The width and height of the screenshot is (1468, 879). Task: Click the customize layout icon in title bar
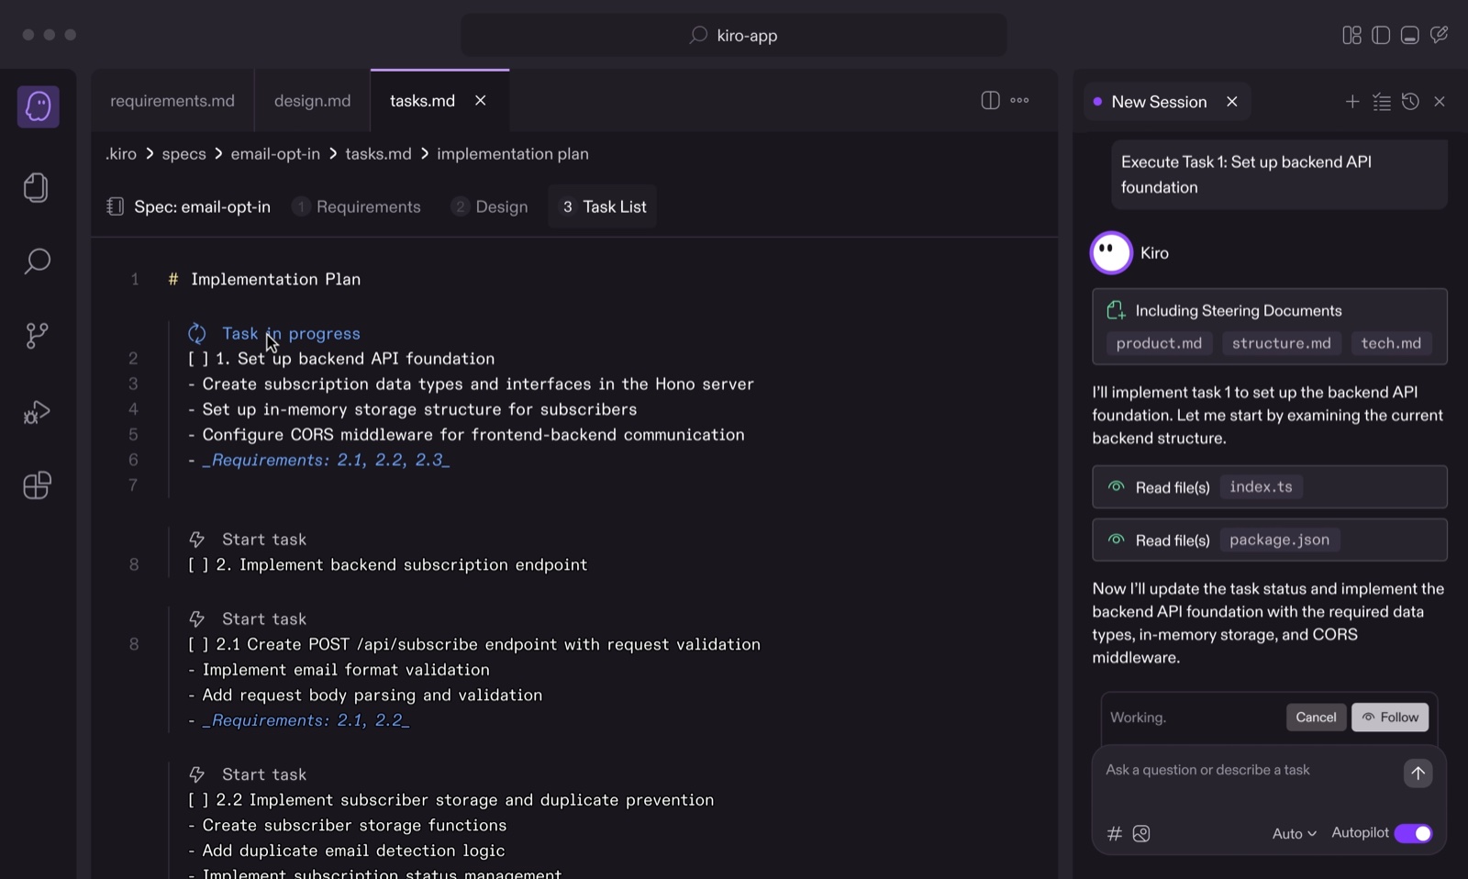[1351, 35]
